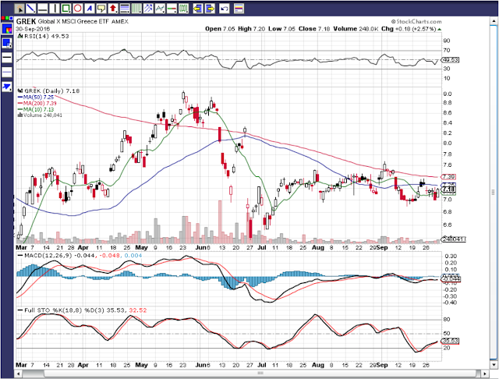Click the left yellow arrow layer-order icon
The height and width of the screenshot is (379, 499).
coord(198,9)
